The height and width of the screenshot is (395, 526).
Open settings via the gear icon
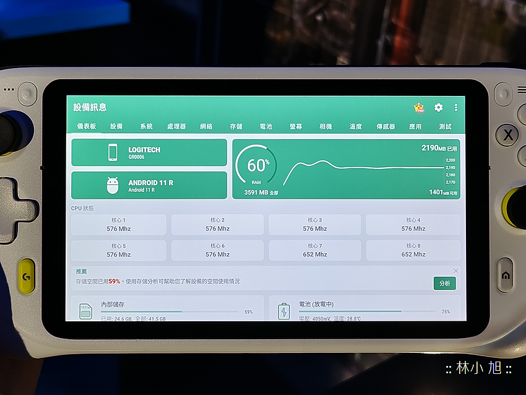pyautogui.click(x=439, y=107)
